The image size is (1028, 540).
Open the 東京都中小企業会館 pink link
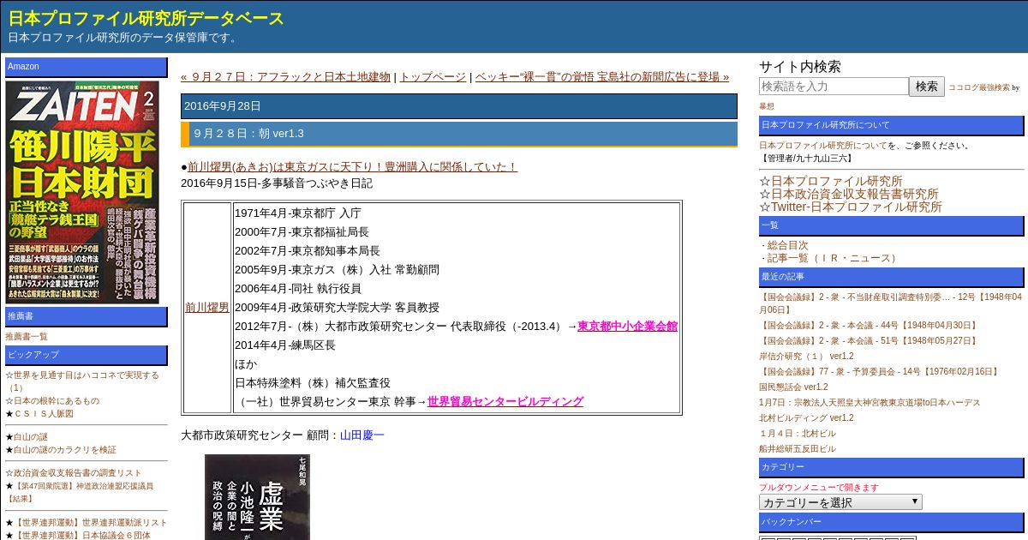627,326
